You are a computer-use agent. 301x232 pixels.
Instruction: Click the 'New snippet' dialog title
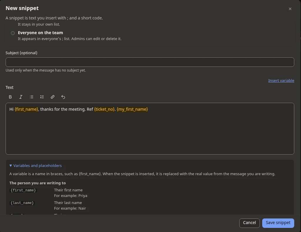tap(22, 8)
